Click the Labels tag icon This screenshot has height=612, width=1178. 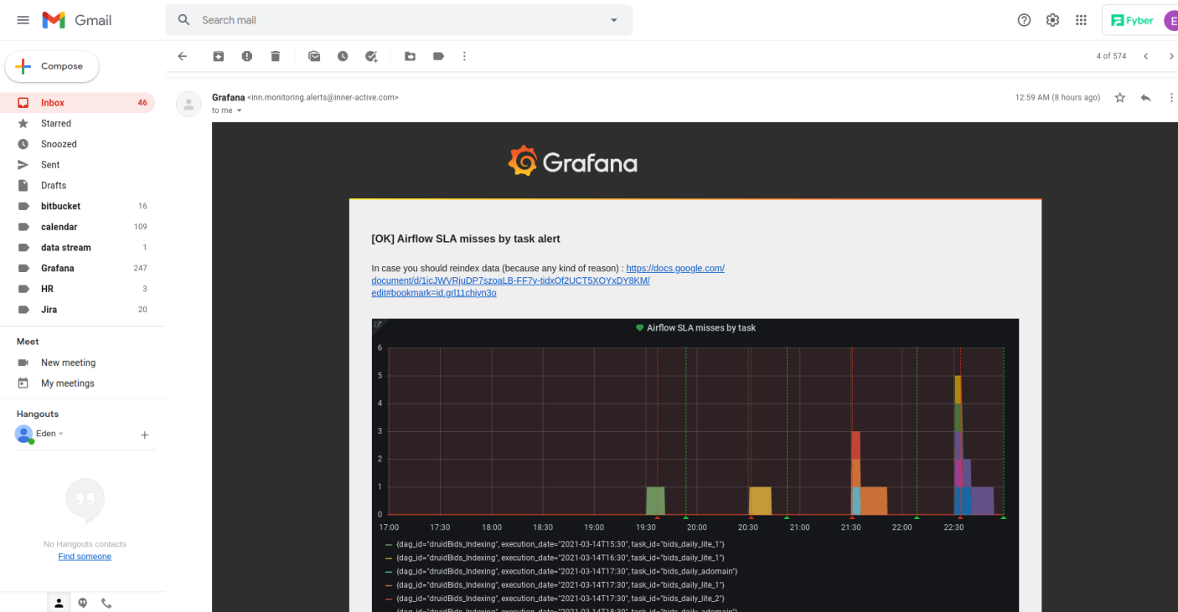[x=438, y=56]
